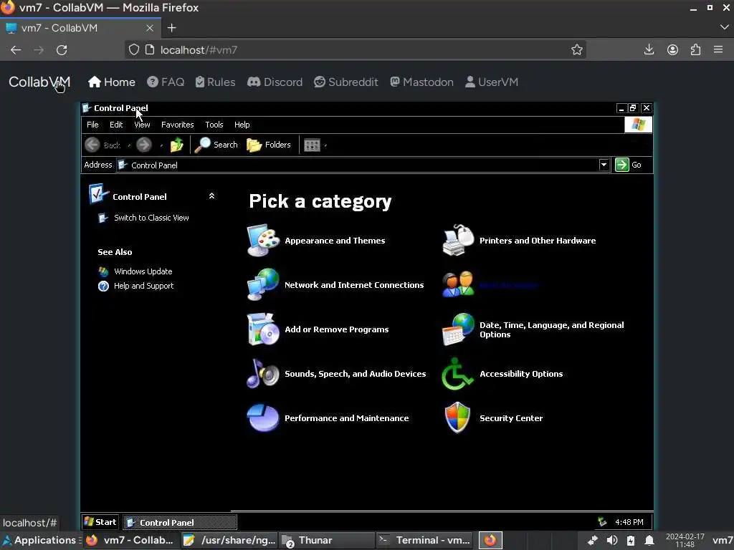The width and height of the screenshot is (734, 550).
Task: Click the notification bell in system tray
Action: point(649,540)
